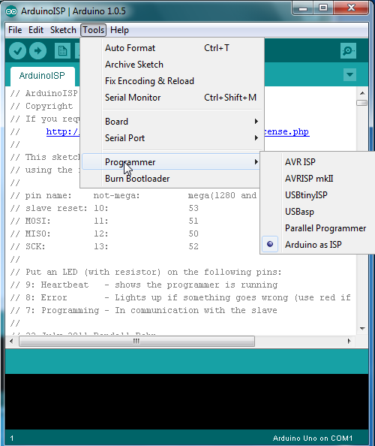
Task: Click the '// 7: Programming' comment line
Action: click(x=143, y=310)
